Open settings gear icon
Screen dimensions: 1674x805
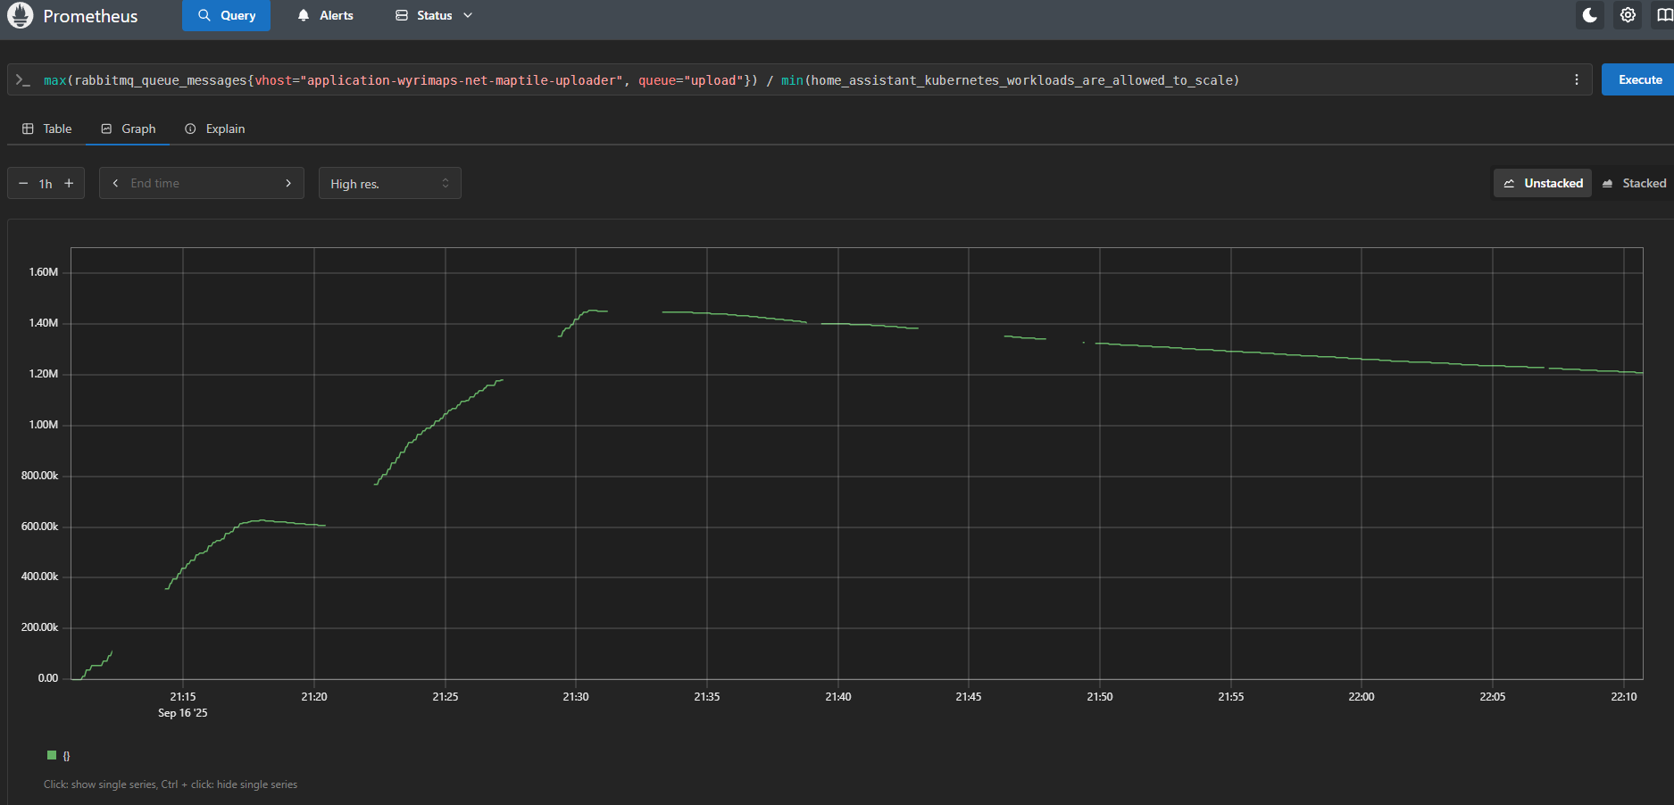pos(1628,15)
